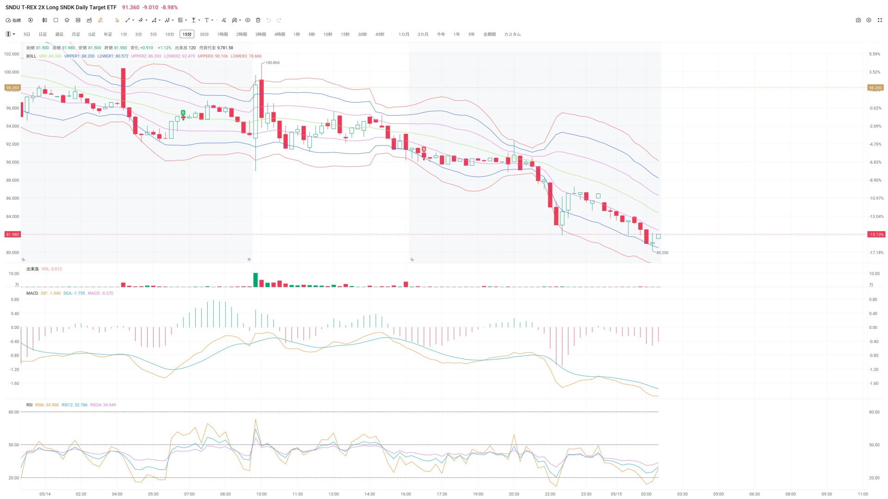Expand the text tool dropdown arrow
This screenshot has width=888, height=499.
212,20
